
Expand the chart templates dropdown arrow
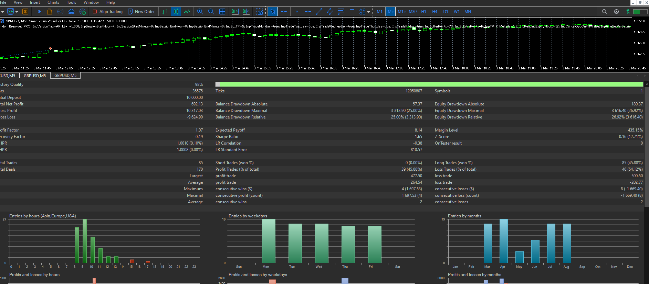pos(17,12)
